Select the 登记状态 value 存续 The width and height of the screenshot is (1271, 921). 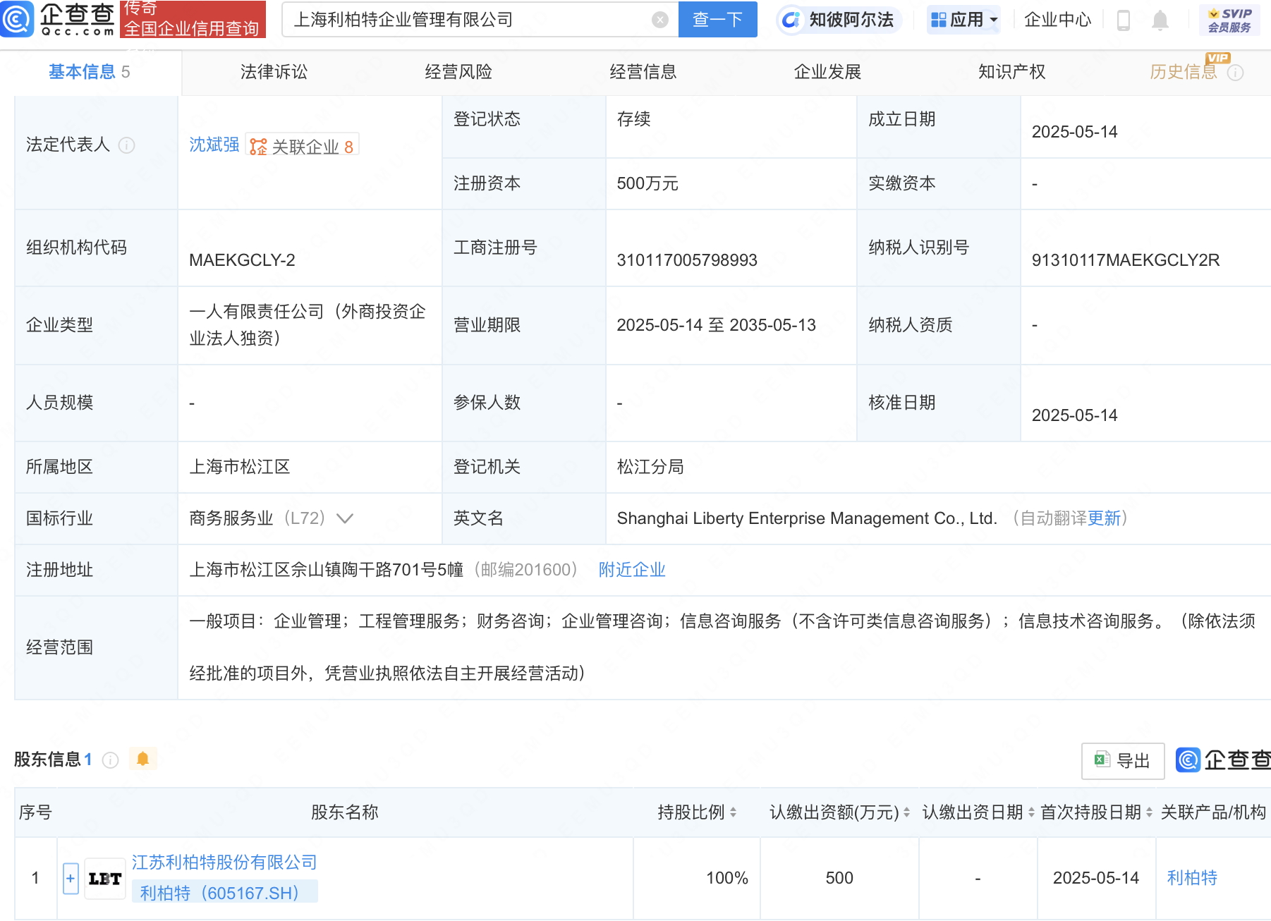pos(633,119)
